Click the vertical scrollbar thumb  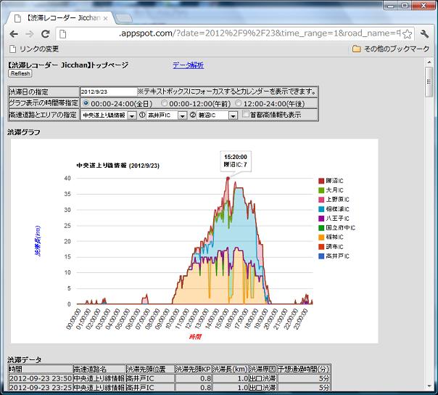point(429,81)
